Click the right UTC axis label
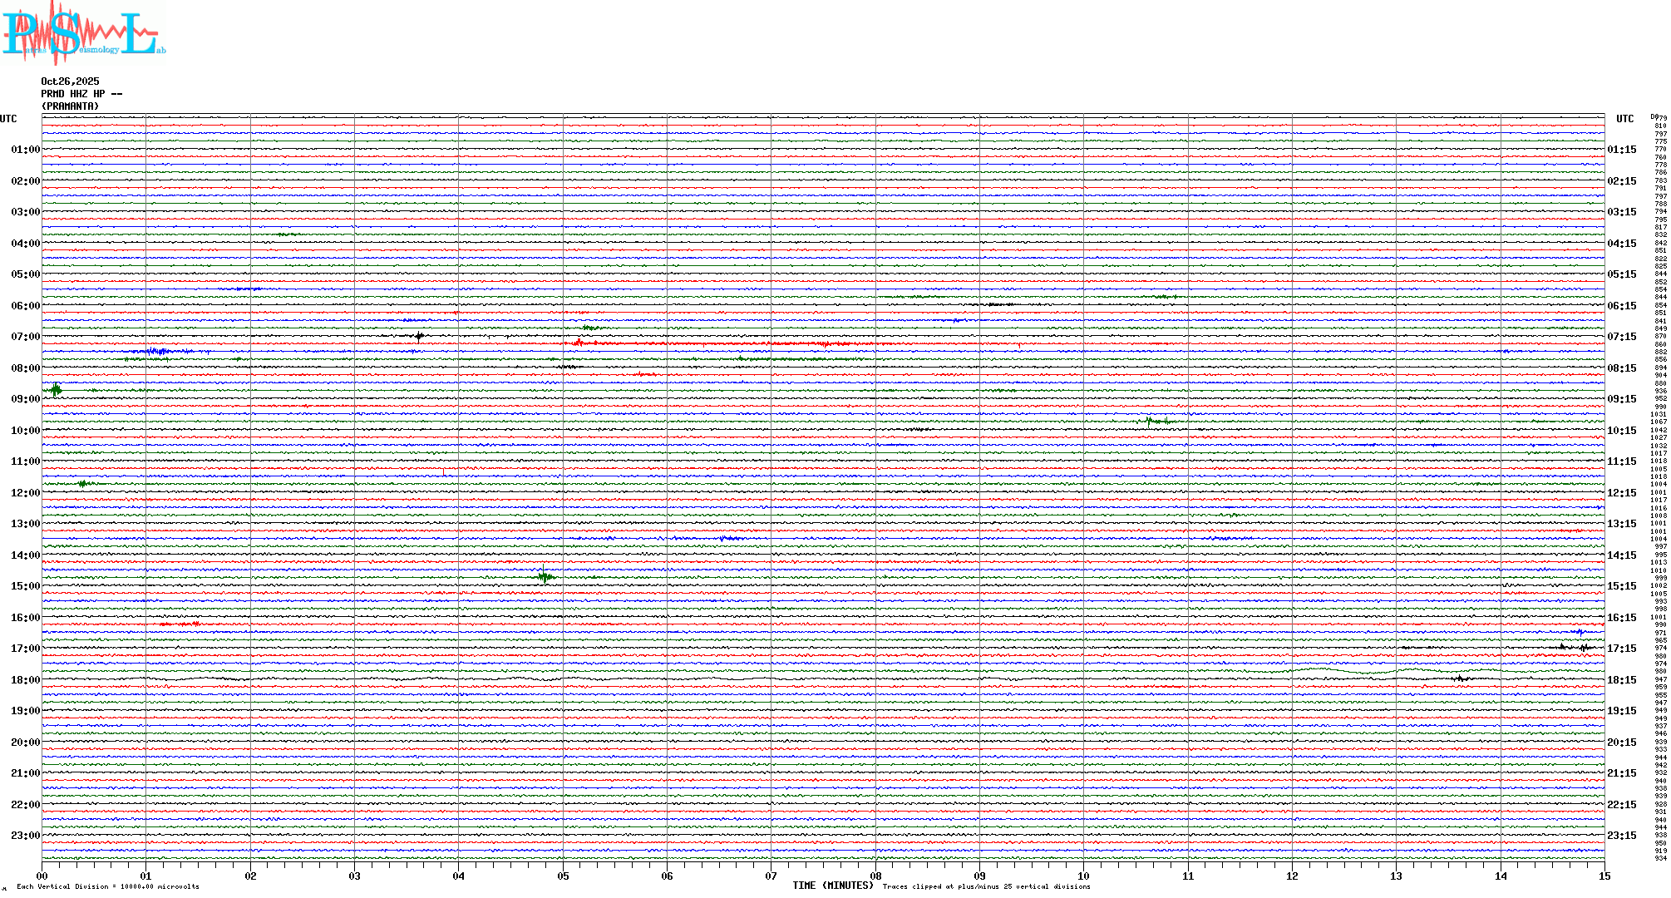The width and height of the screenshot is (1671, 898). [1624, 119]
